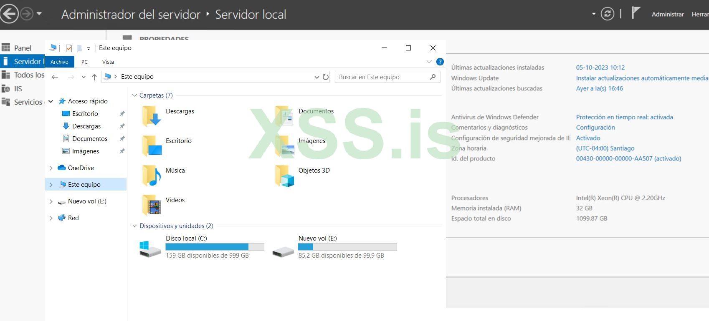Viewport: 709px width, 321px height.
Task: Expand the OneDrive tree node
Action: coord(51,168)
